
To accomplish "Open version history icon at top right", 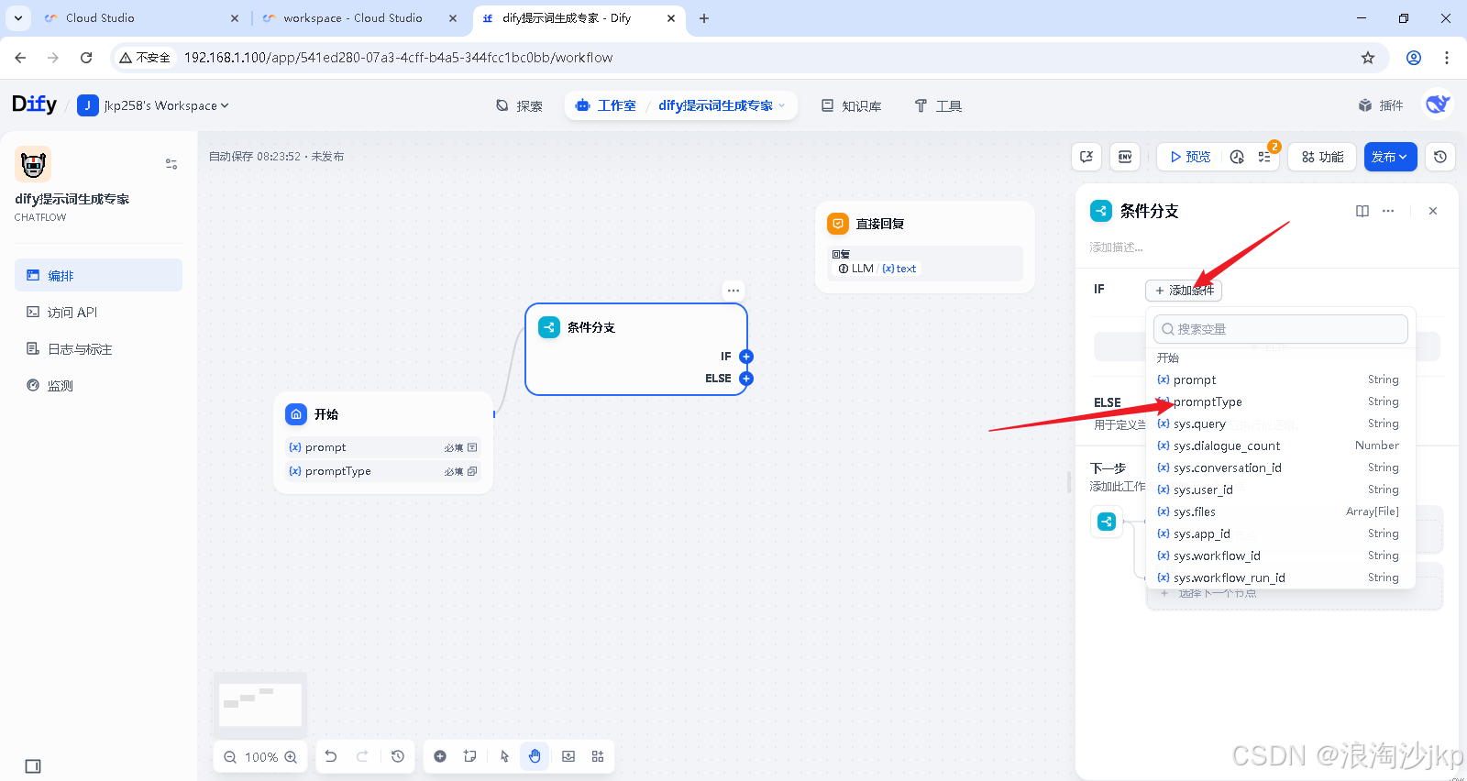I will pos(1440,157).
